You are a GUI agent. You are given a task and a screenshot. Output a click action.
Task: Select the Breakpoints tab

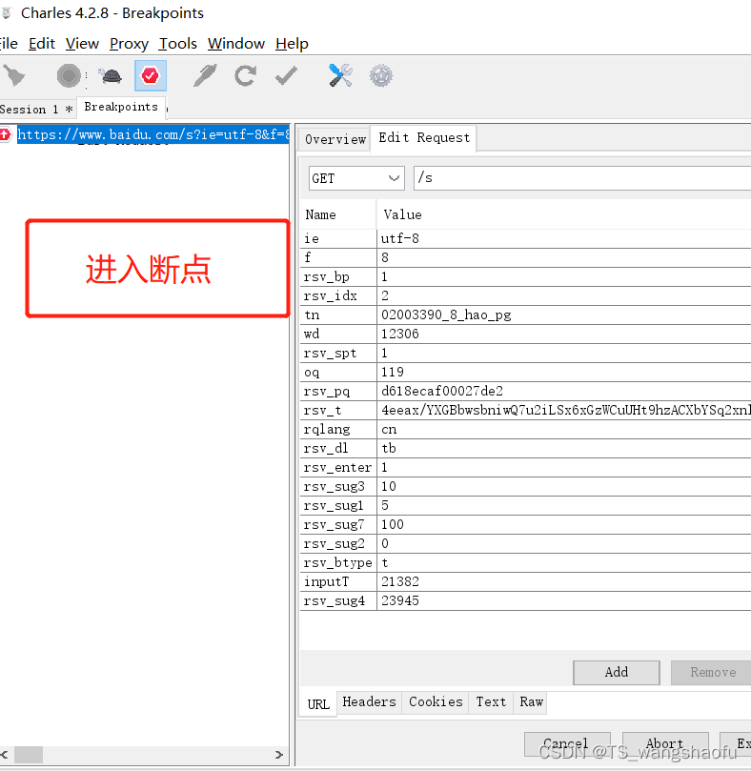coord(121,107)
